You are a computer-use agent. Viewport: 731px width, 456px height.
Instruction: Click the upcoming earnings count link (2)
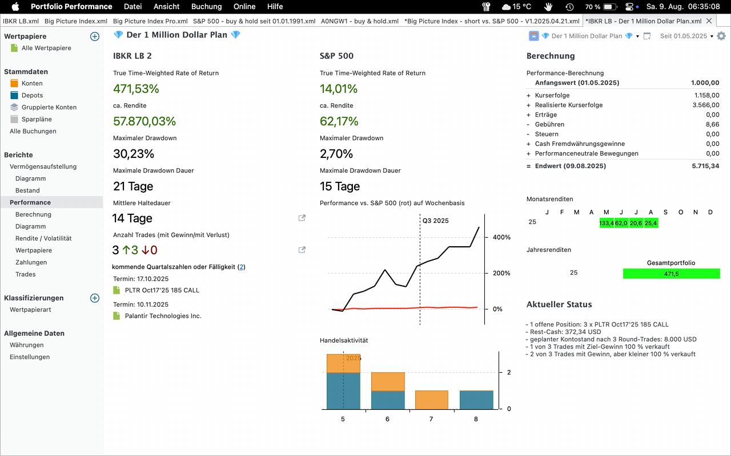pyautogui.click(x=242, y=267)
